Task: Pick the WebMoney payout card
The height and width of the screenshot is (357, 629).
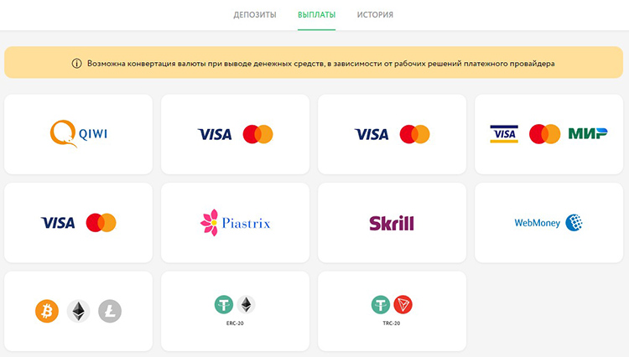Action: 548,223
